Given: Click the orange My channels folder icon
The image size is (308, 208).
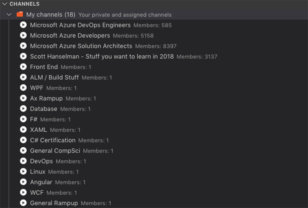Looking at the screenshot, I should point(20,14).
